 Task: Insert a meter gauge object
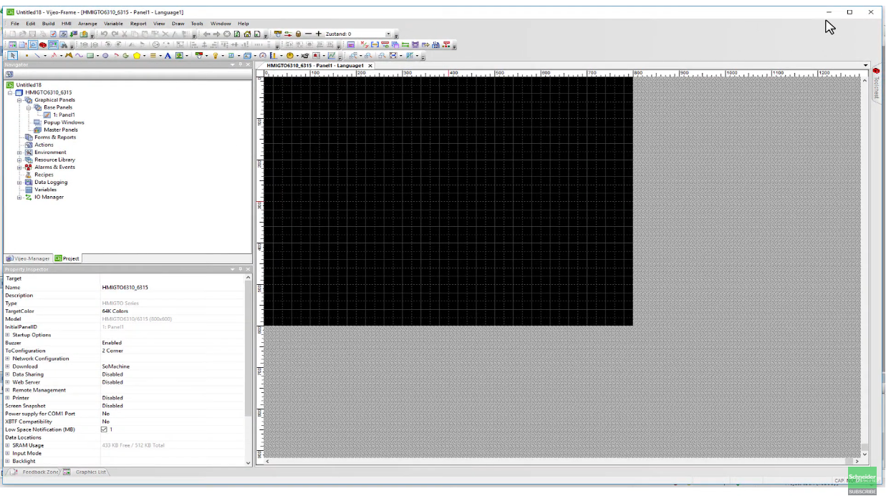263,55
